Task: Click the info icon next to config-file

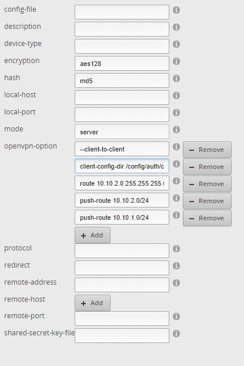Action: (x=176, y=10)
